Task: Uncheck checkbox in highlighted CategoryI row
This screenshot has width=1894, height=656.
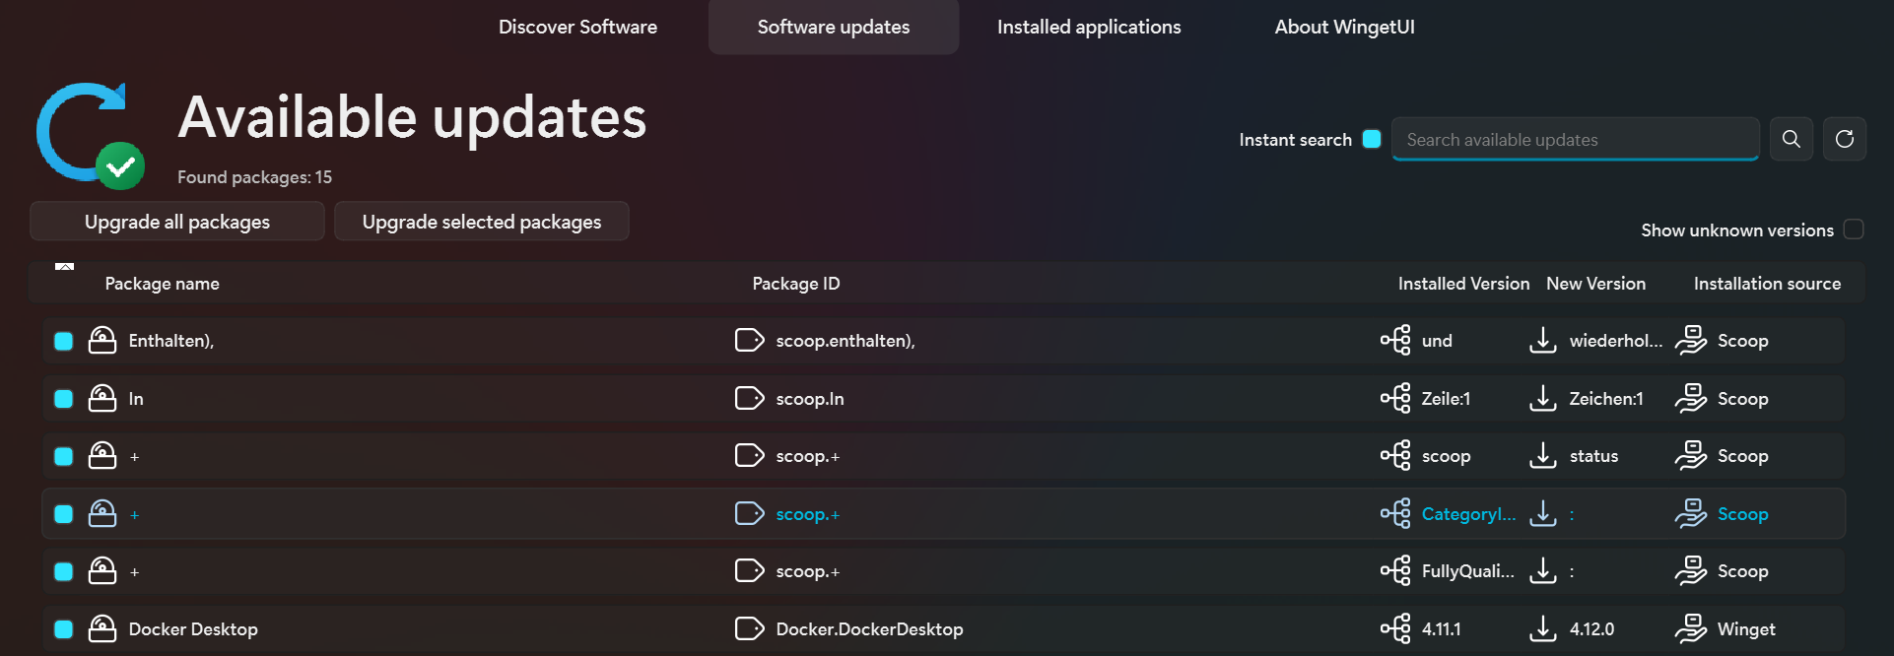Action: [64, 514]
